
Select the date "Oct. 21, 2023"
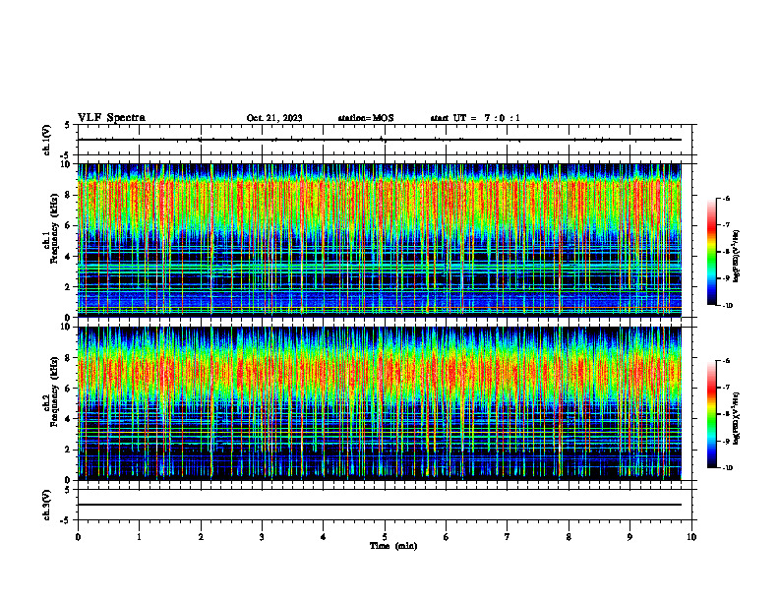pos(274,118)
